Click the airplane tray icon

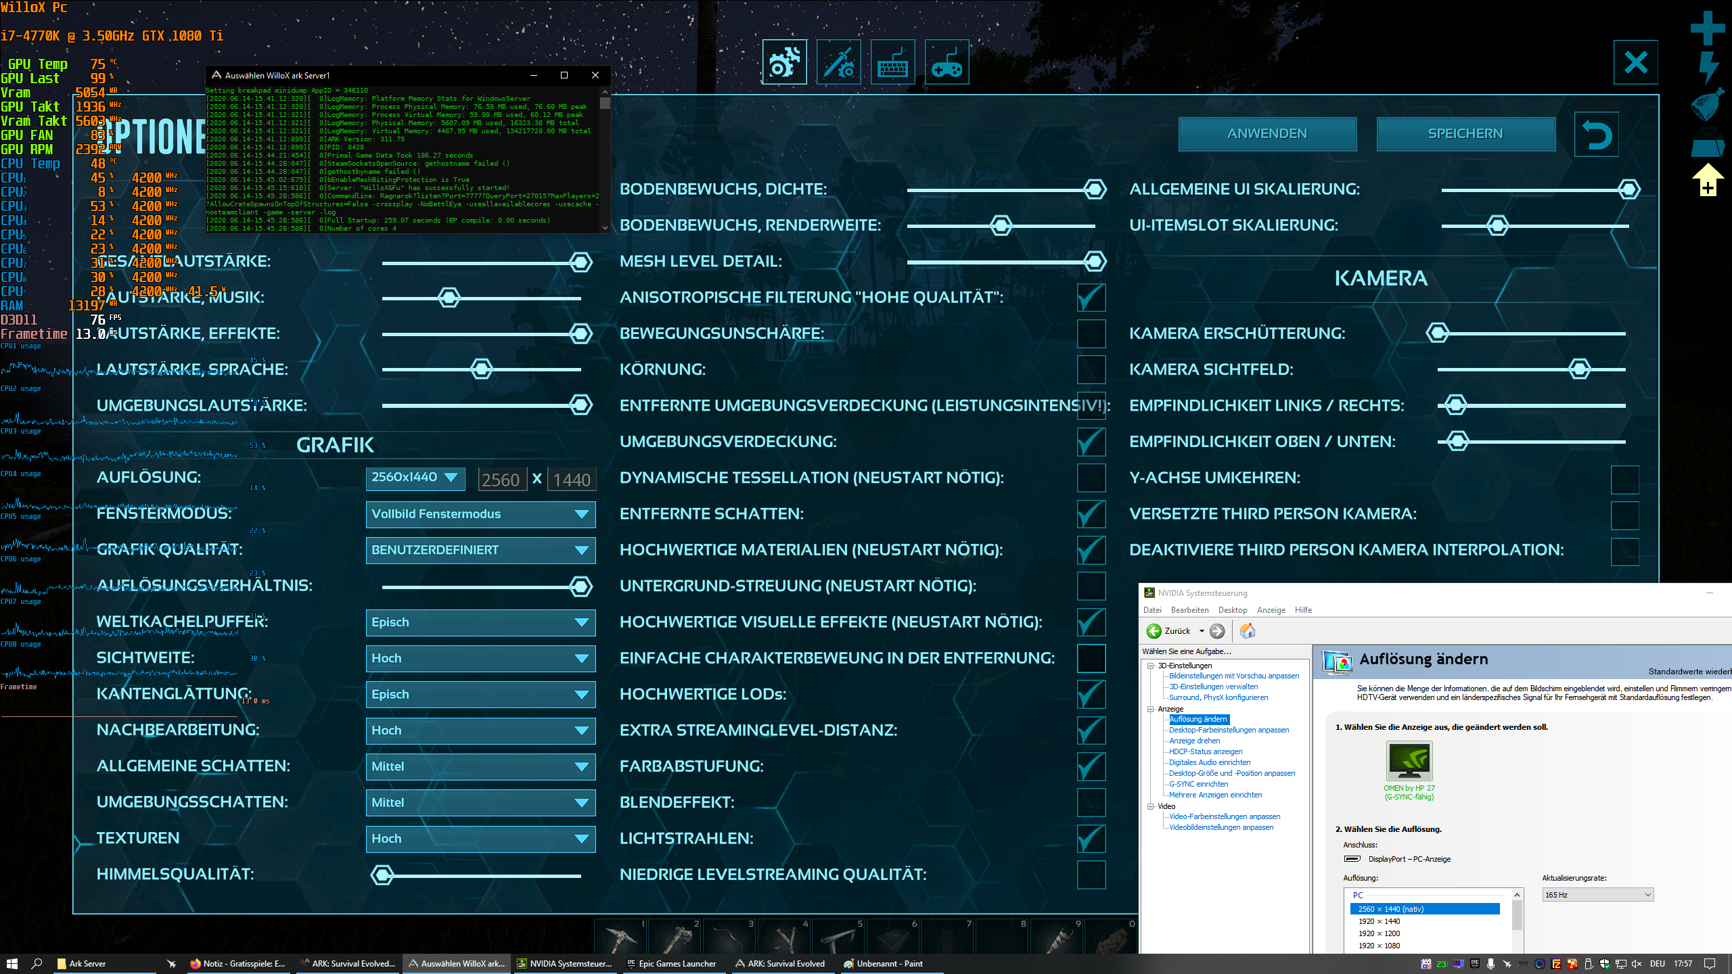(1507, 964)
